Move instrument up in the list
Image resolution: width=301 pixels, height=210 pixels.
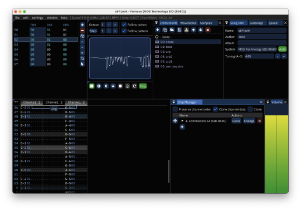click(x=193, y=30)
